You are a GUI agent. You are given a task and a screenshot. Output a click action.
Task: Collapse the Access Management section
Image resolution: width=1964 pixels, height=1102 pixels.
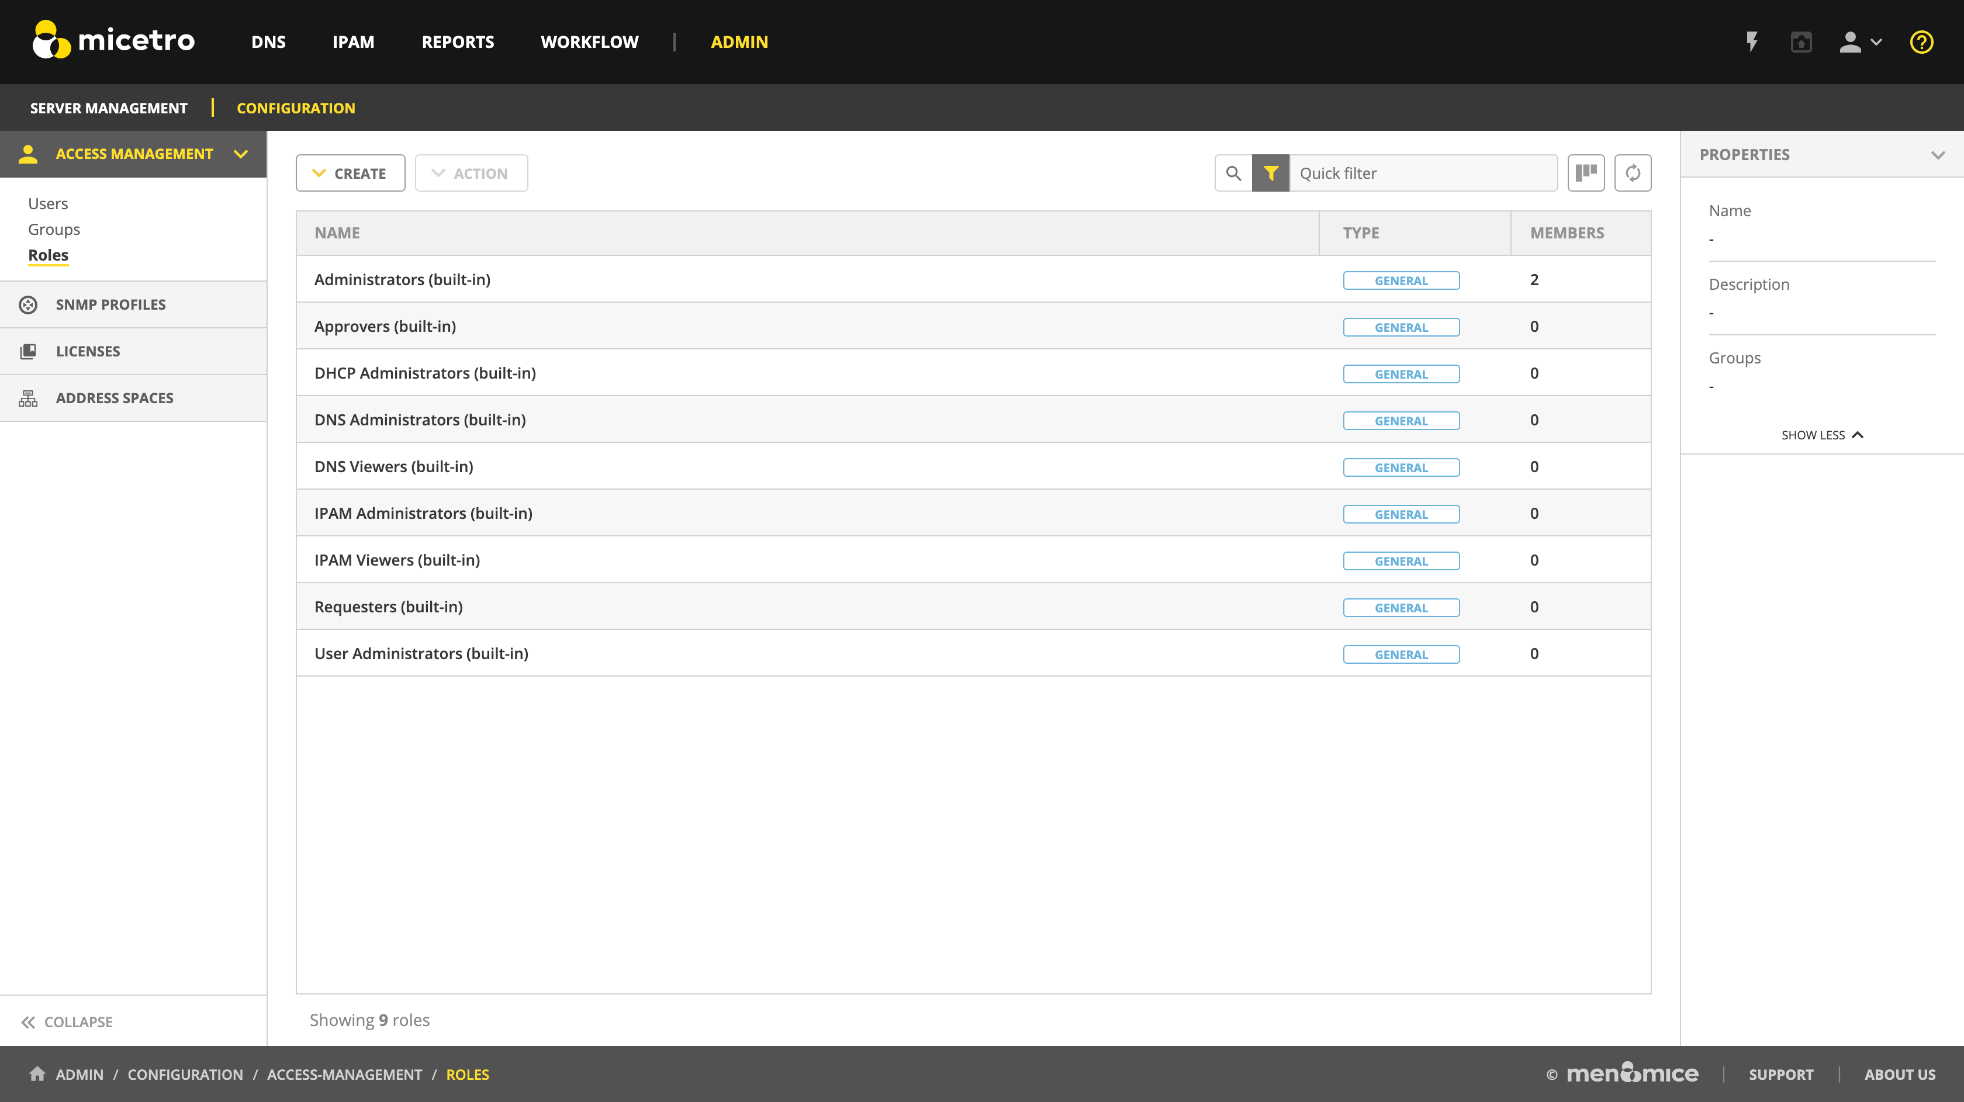coord(241,154)
